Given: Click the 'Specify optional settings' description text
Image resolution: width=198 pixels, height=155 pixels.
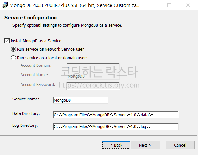Looking at the screenshot, I should point(67,25).
